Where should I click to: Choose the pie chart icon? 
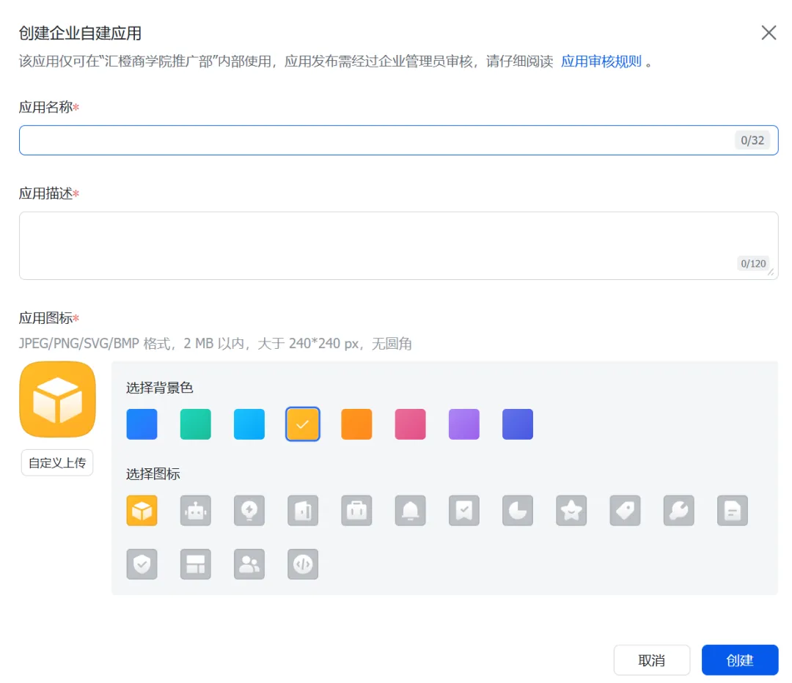coord(518,511)
